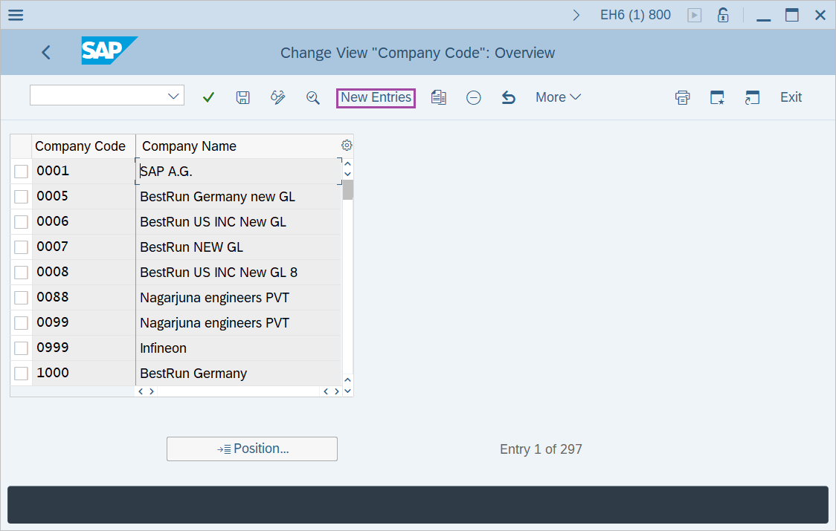Click the Position... button
Screen dimensions: 836x531
pyautogui.click(x=251, y=449)
